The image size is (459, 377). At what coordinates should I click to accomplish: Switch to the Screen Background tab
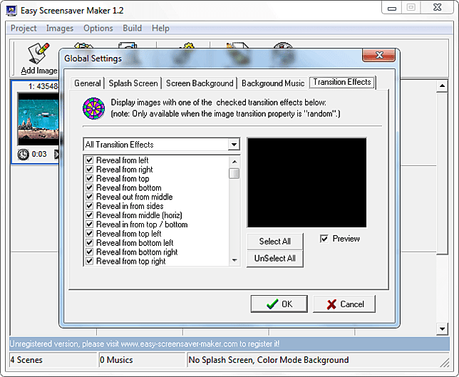200,83
